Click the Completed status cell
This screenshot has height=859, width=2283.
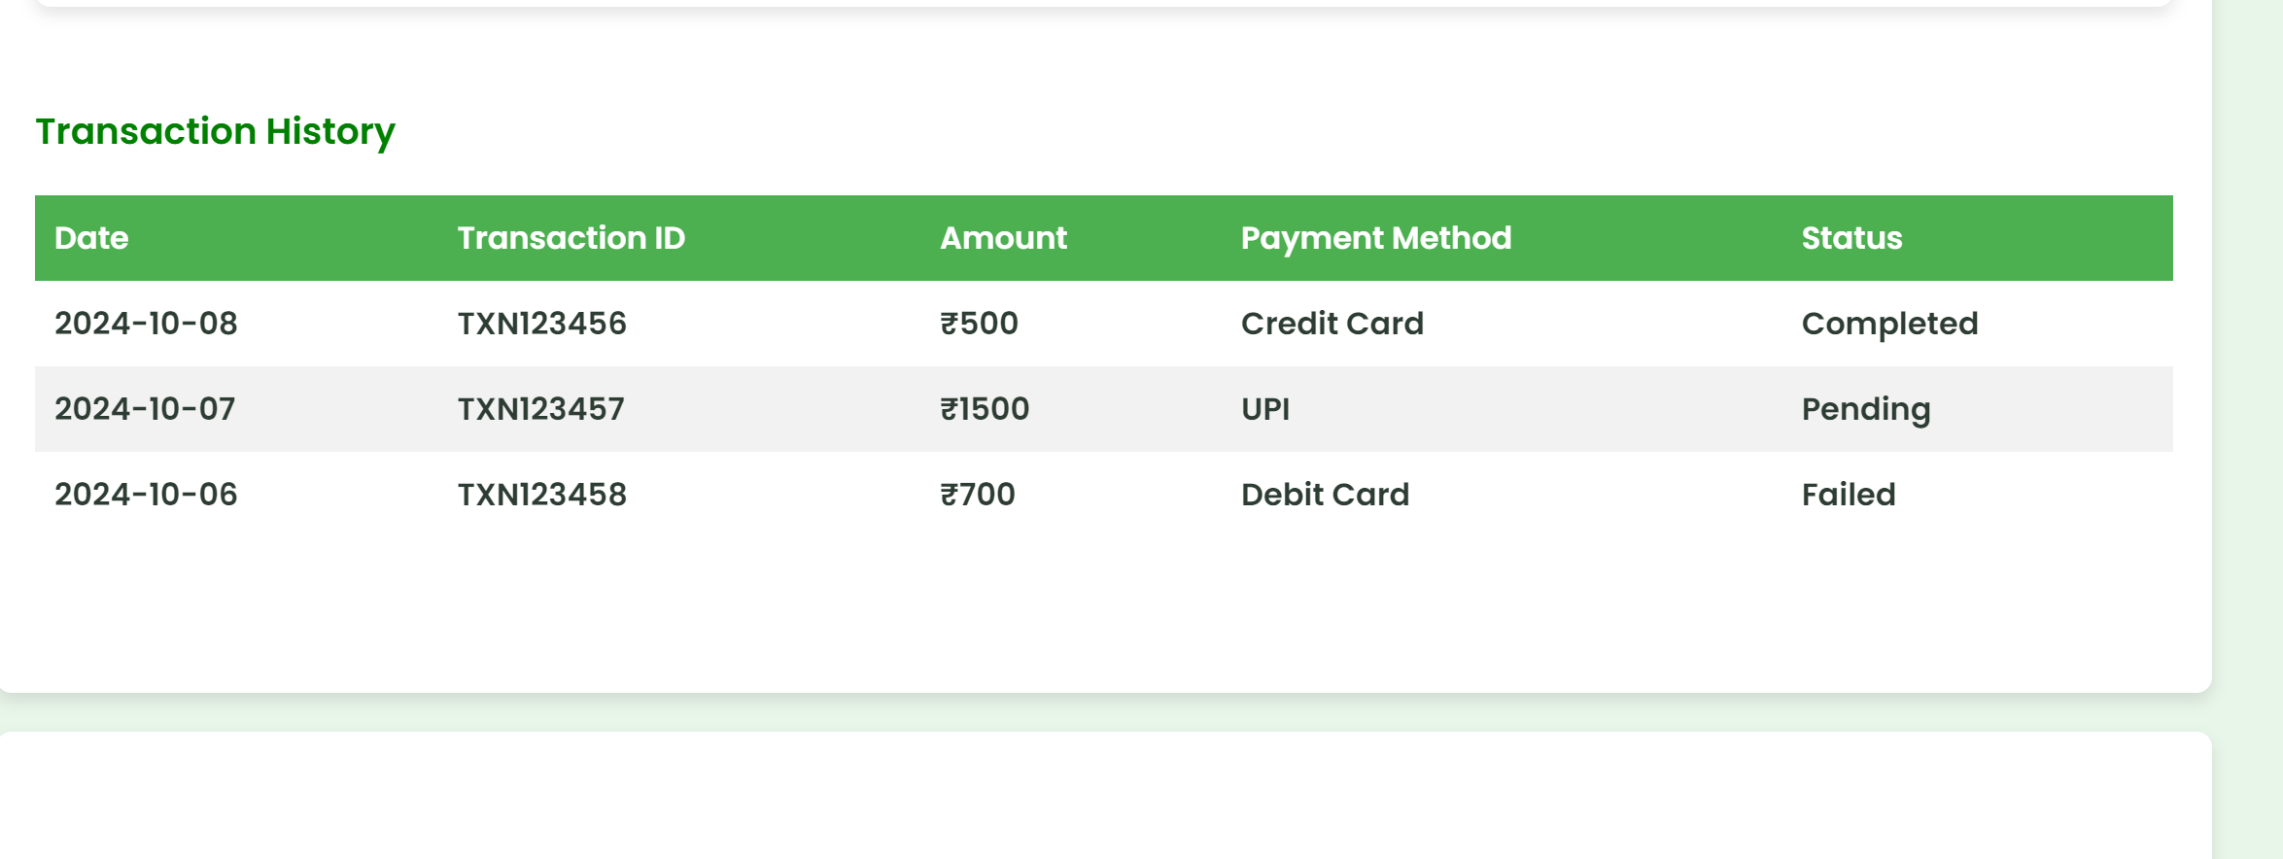[x=1889, y=324]
